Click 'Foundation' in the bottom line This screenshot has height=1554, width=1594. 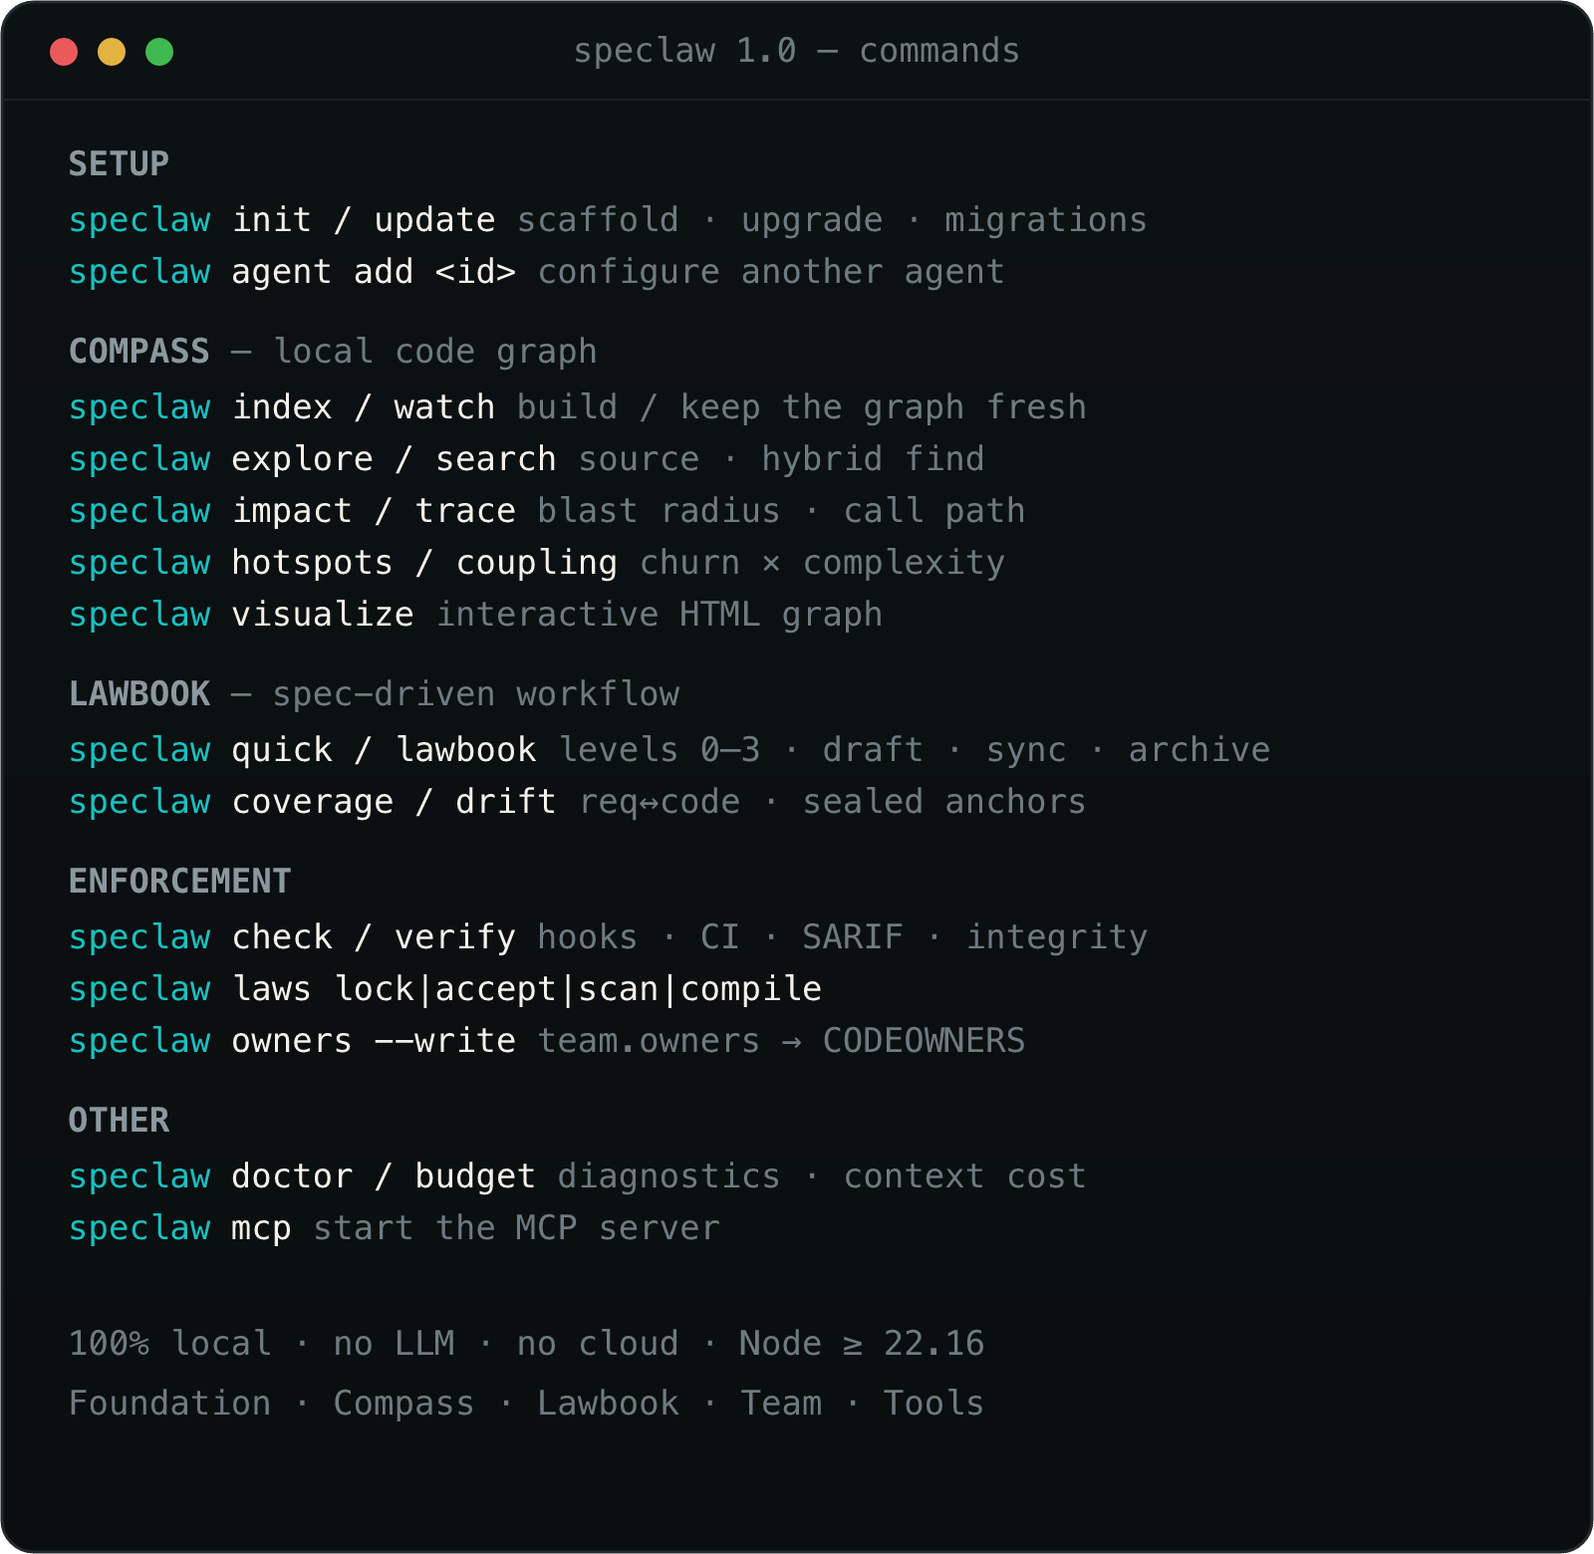coord(169,1403)
